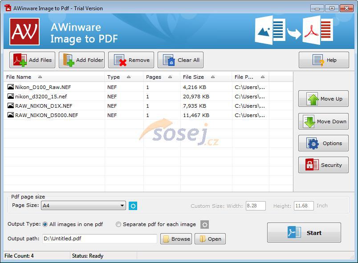Click the image icon of nikon_d3200_15.nef
The height and width of the screenshot is (263, 358).
point(11,96)
